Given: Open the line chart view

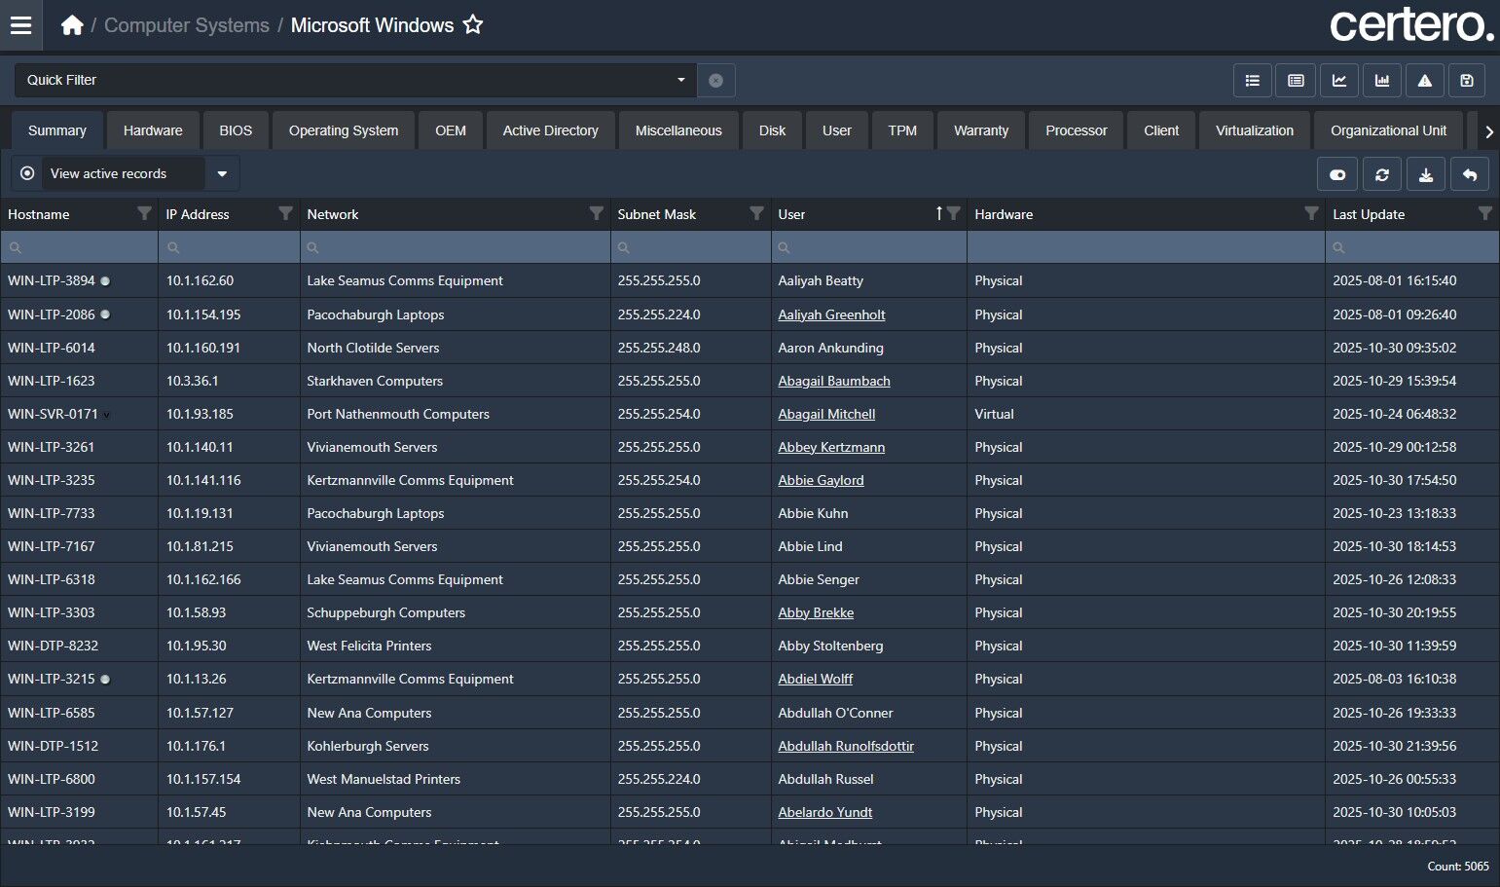Looking at the screenshot, I should coord(1338,81).
